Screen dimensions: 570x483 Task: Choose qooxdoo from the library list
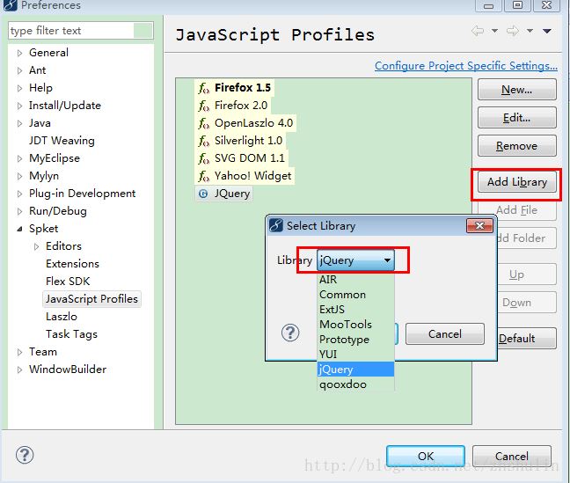coord(355,384)
